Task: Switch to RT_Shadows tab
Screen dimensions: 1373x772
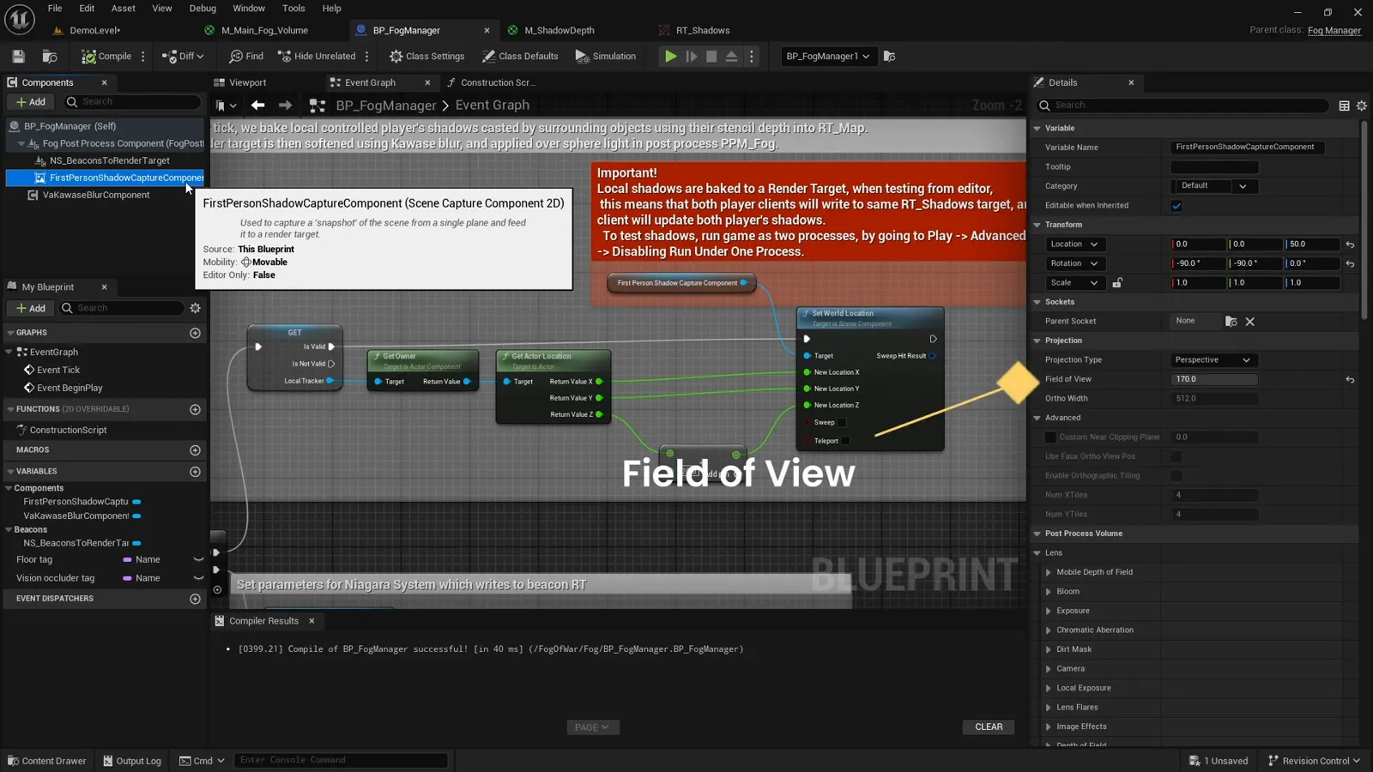Action: 702,30
